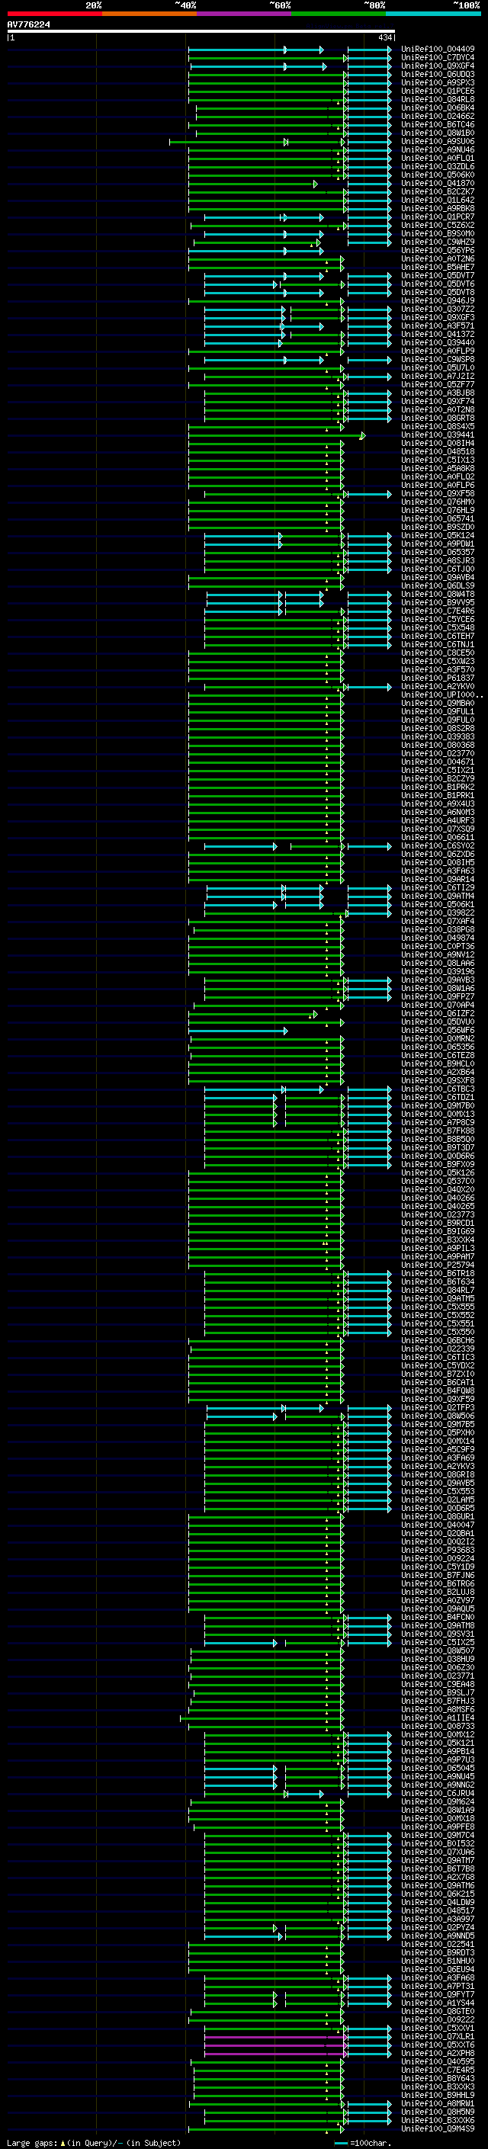
Task: Click the cyan ~100% identity legend segment
Action: click(433, 14)
